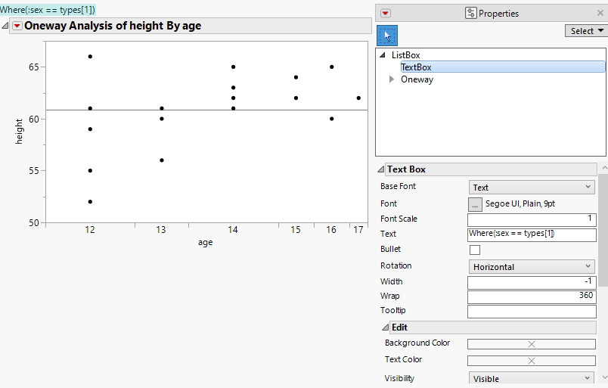Expand the Oneway tree node

392,79
